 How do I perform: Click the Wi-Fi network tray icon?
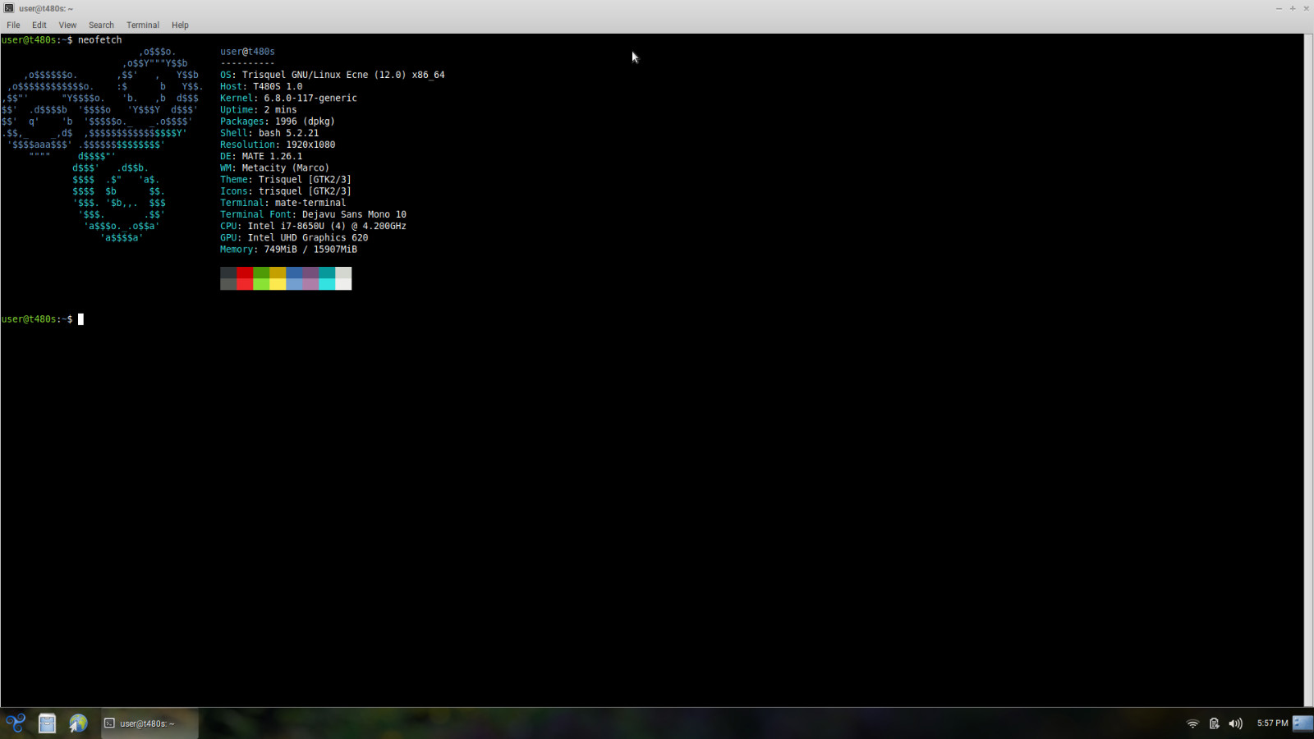click(x=1192, y=723)
